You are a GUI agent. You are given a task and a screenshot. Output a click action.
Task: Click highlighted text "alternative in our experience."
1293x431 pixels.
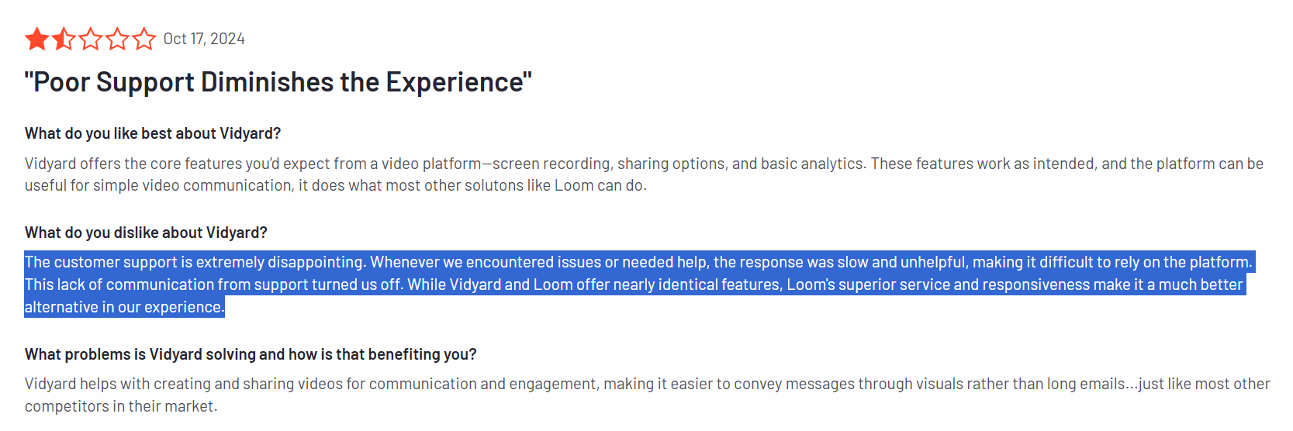(x=124, y=307)
